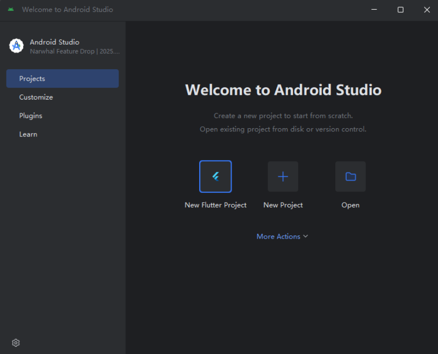The height and width of the screenshot is (354, 438).
Task: Click the Open folder icon
Action: [351, 176]
